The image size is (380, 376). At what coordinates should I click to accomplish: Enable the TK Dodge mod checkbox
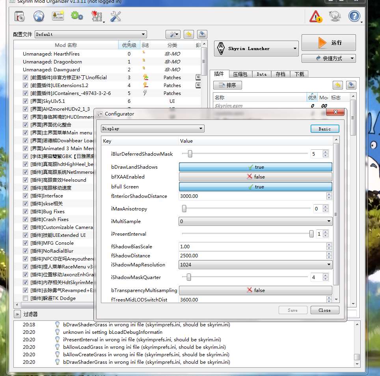tap(25, 298)
